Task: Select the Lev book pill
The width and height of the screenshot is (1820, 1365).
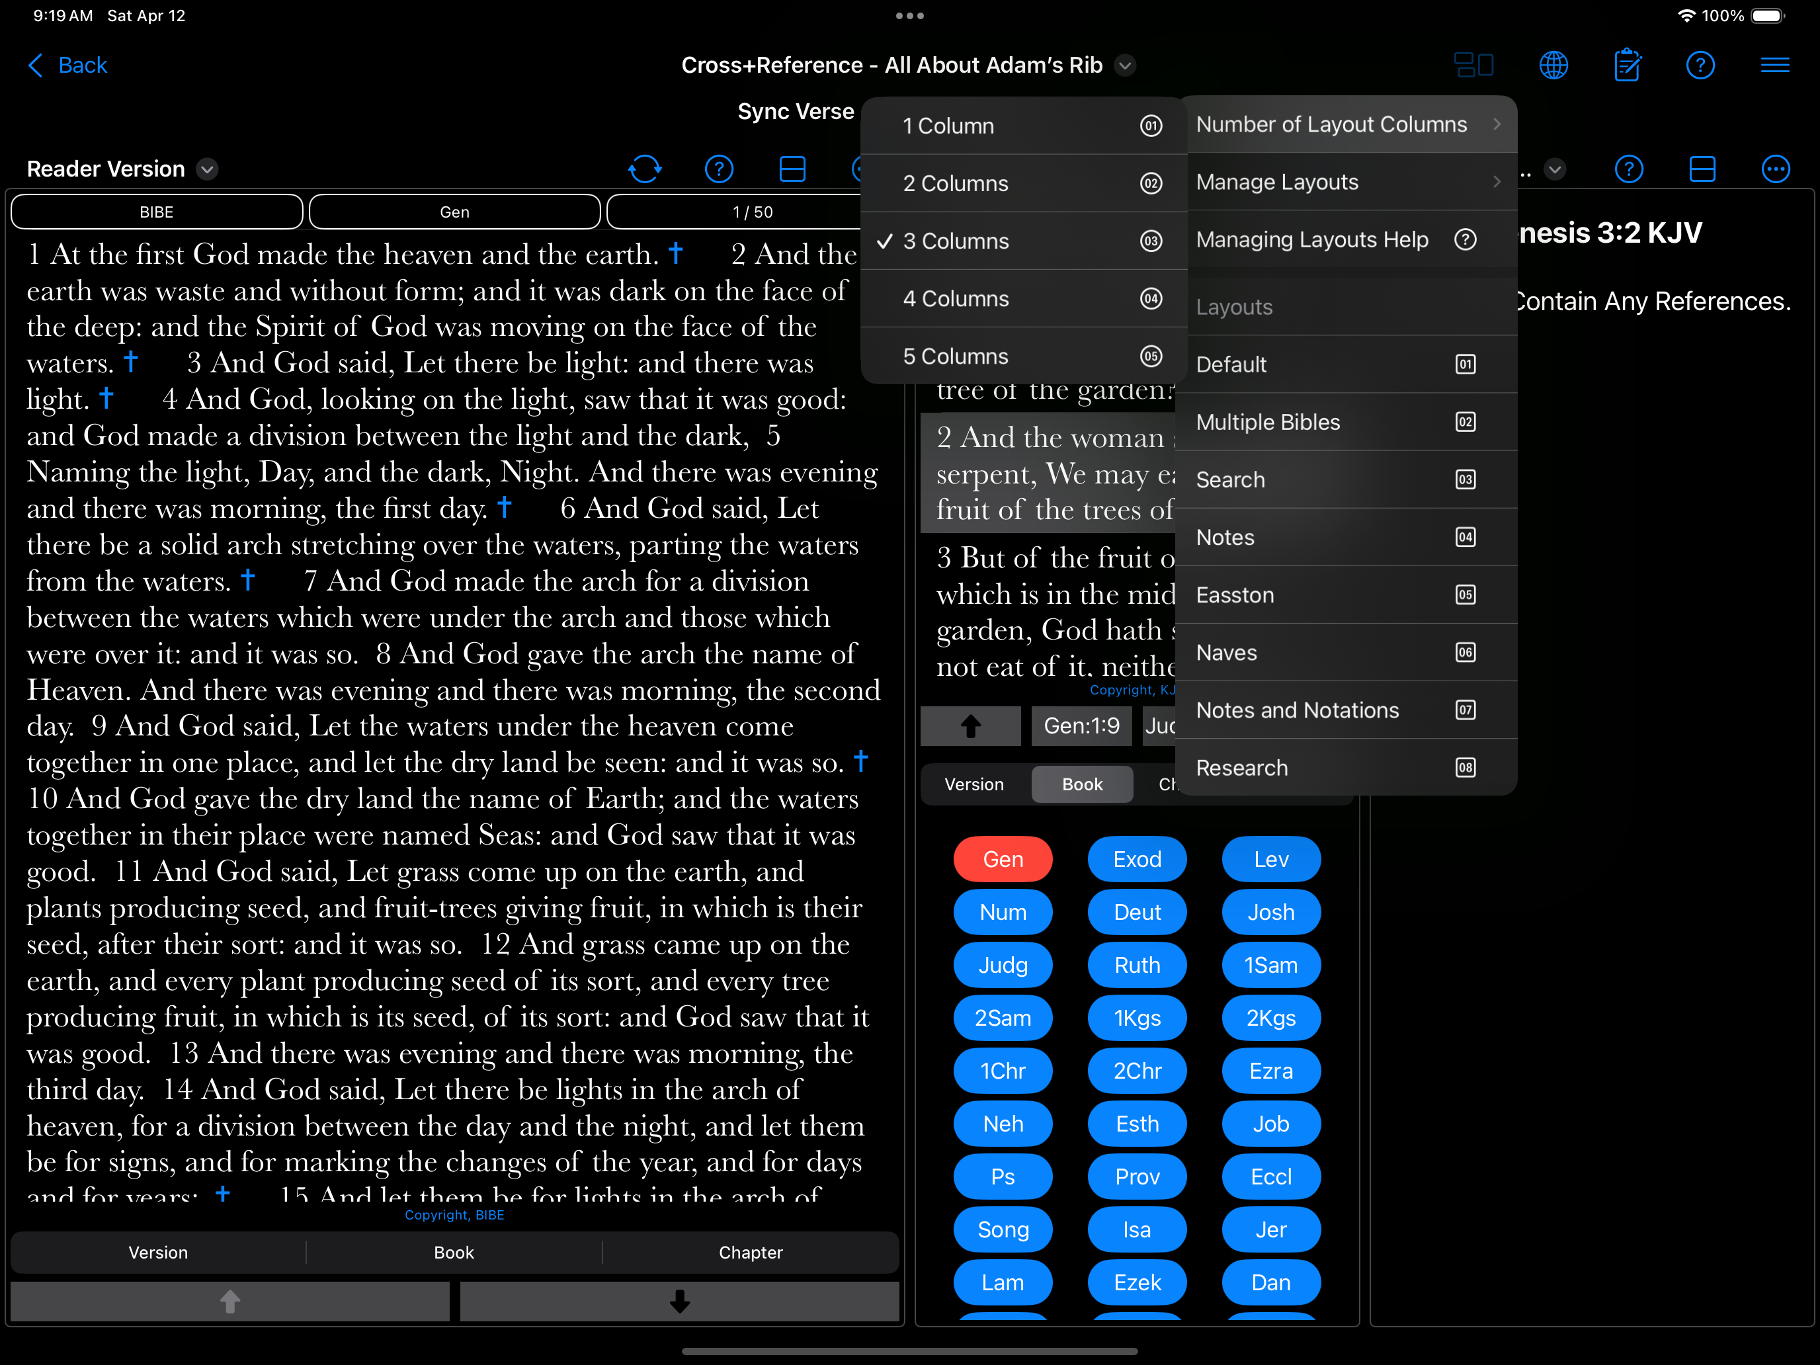Action: (1271, 859)
